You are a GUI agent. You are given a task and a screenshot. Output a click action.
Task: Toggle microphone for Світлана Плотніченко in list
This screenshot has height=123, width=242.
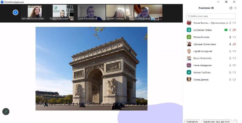pos(230,44)
